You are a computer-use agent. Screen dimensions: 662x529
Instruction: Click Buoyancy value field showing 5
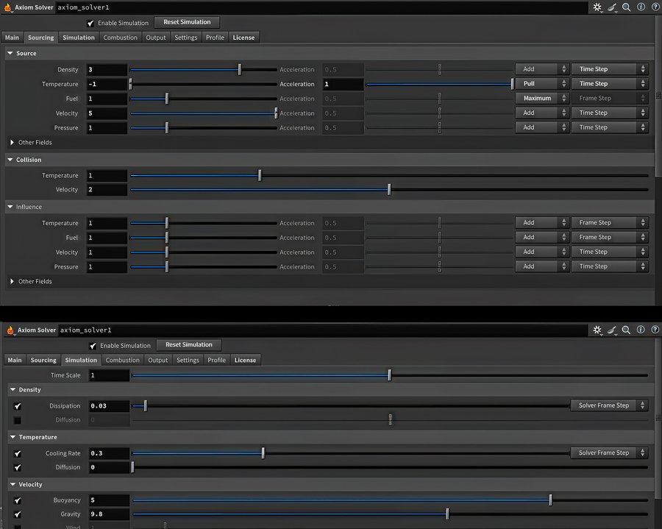pos(109,500)
